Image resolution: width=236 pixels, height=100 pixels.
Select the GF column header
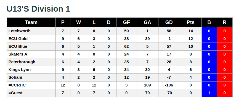click(126, 22)
